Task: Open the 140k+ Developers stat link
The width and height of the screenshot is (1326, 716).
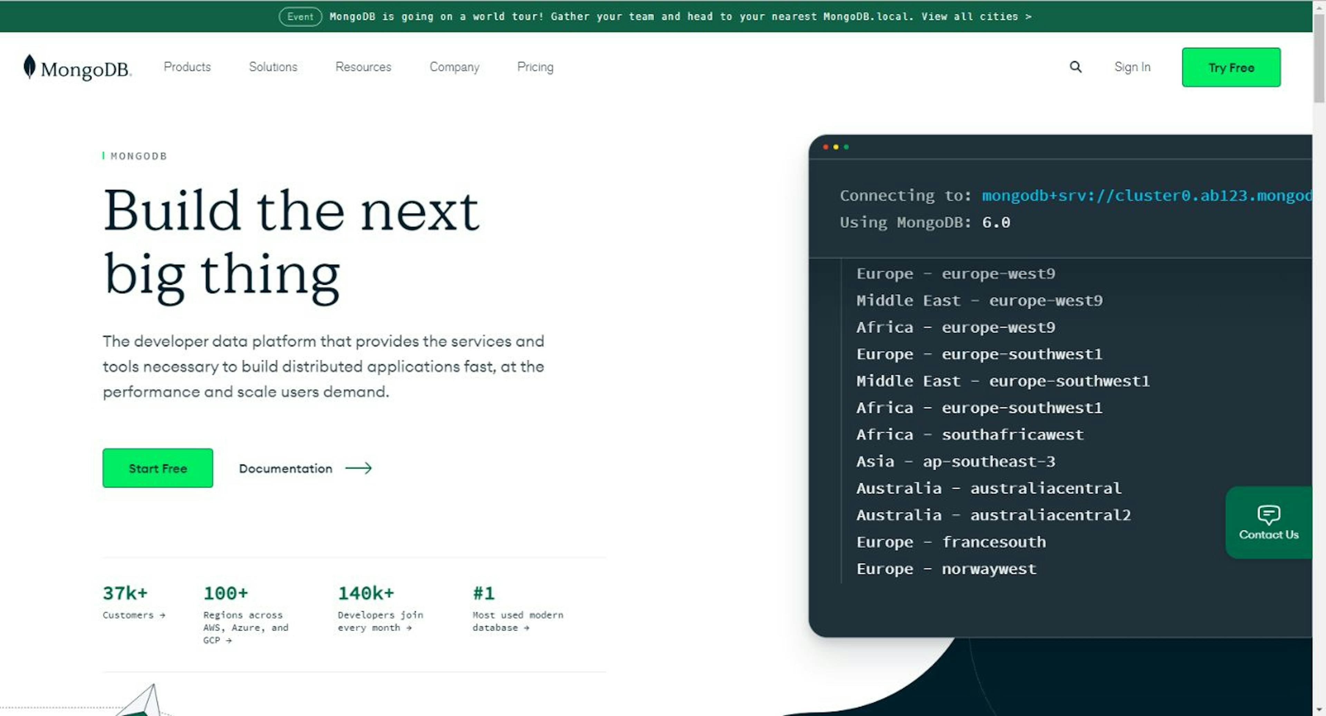Action: point(381,608)
